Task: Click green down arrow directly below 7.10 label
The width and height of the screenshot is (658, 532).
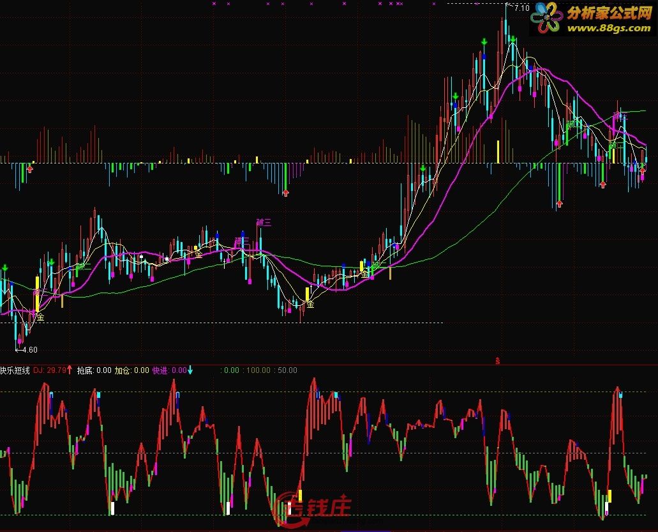Action: click(512, 40)
